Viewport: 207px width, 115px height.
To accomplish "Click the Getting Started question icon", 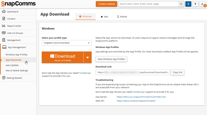I will 4,78.
